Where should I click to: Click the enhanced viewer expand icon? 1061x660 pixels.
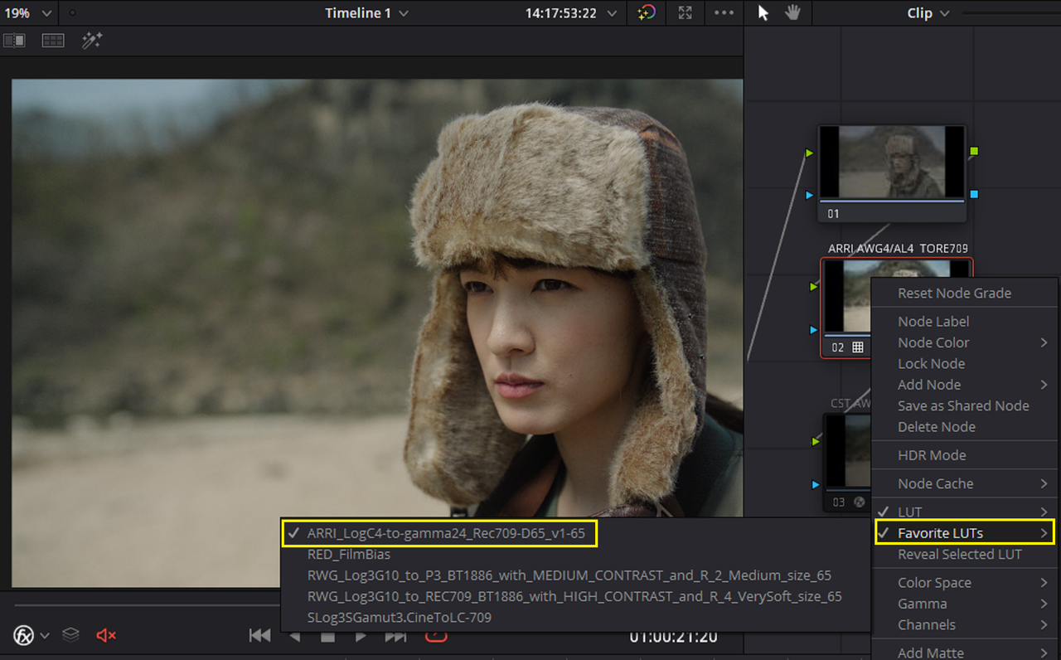[x=685, y=13]
